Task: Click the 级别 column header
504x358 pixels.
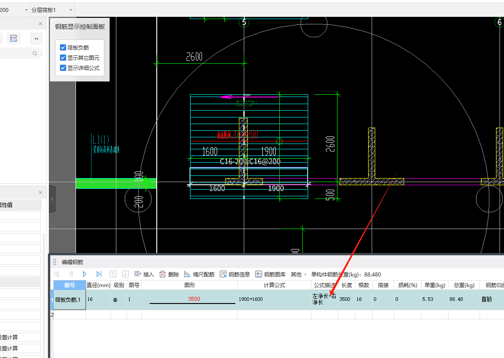Action: (119, 285)
